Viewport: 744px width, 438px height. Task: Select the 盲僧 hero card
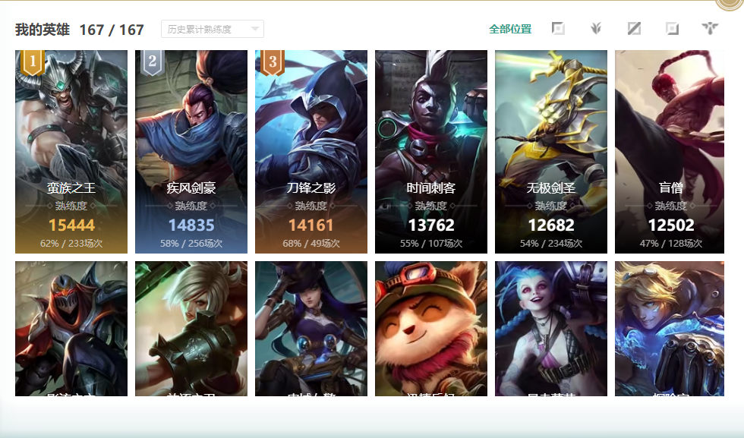click(x=670, y=152)
